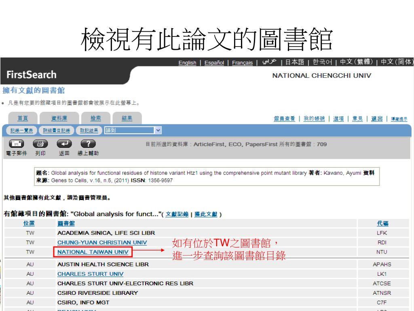The image size is (414, 311).
Task: Sort by the 圖書館 column header
Action: (66, 224)
